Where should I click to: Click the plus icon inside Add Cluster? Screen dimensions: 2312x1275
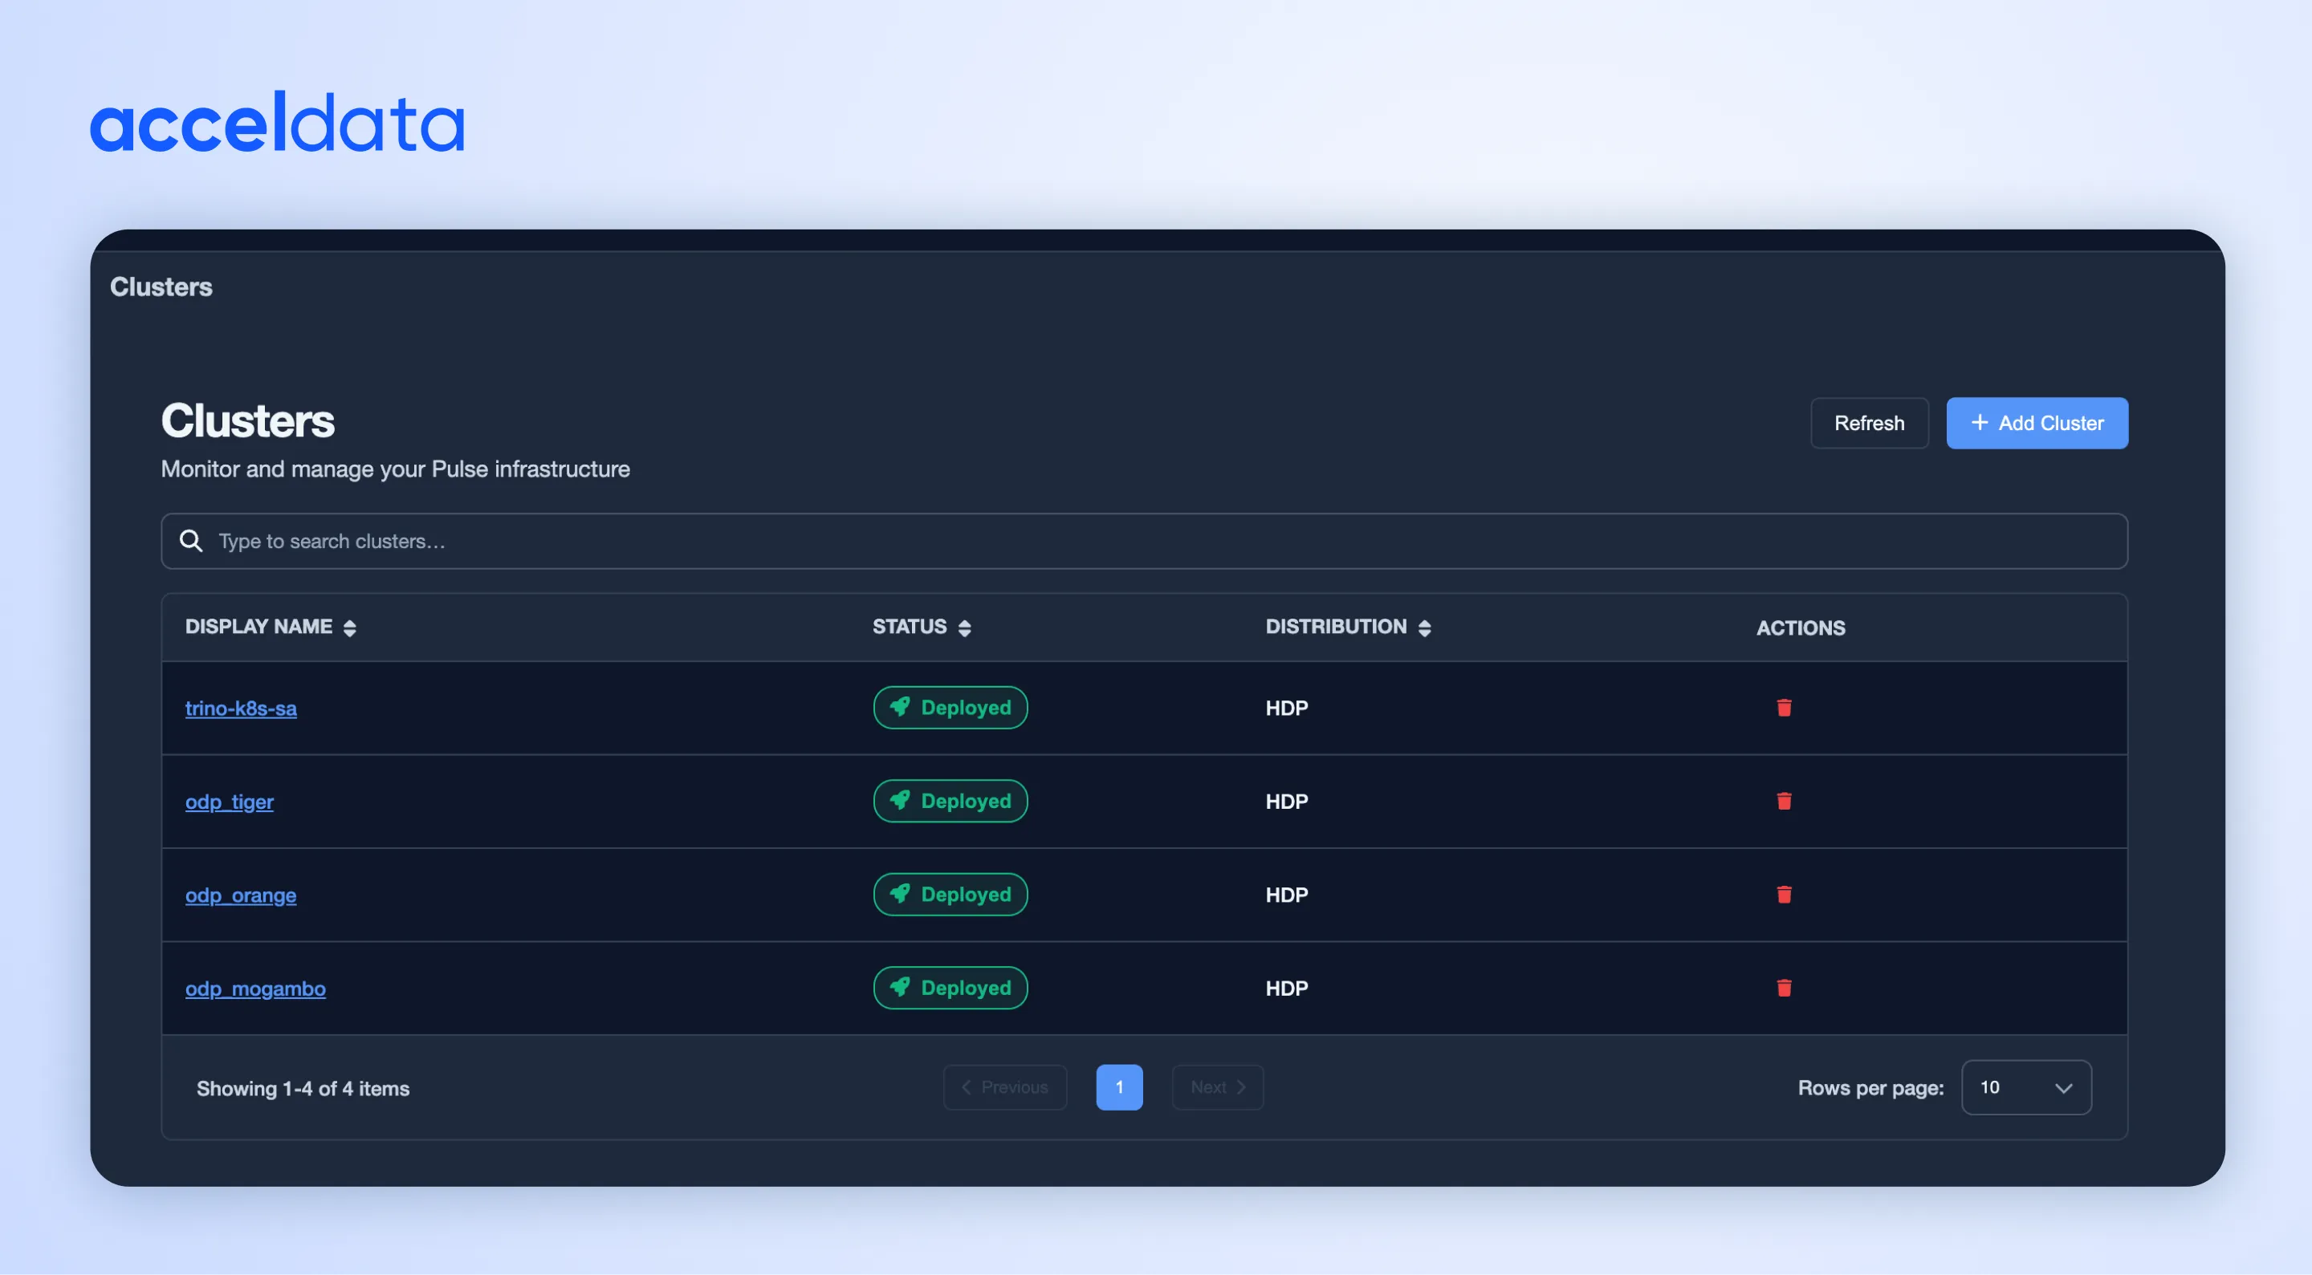(x=1979, y=423)
